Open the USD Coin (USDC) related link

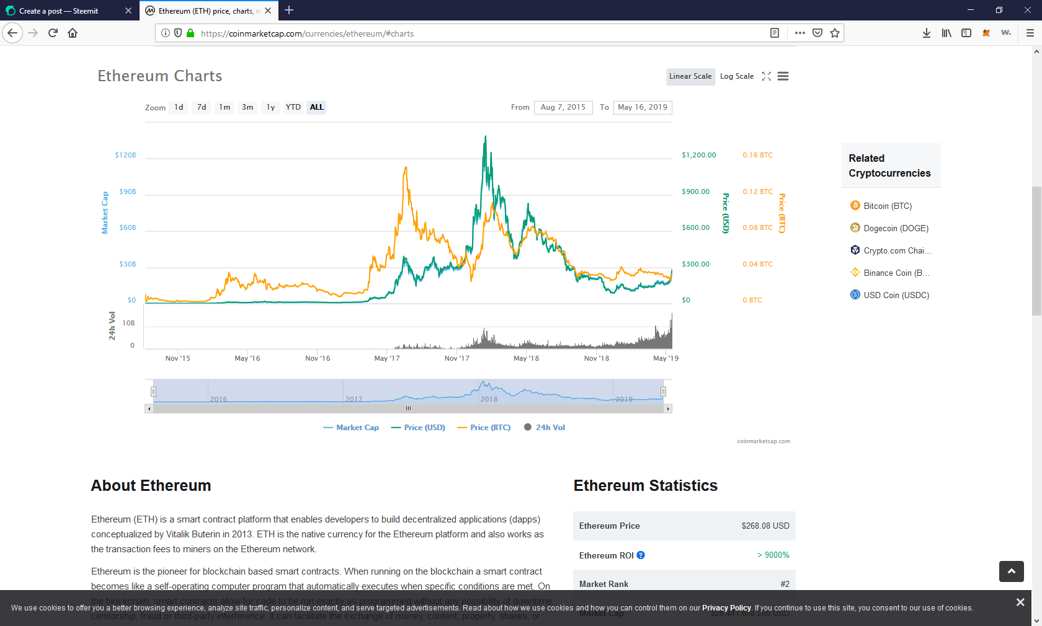[x=896, y=295]
